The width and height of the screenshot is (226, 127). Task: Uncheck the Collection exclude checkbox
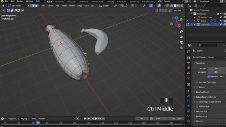click(218, 14)
